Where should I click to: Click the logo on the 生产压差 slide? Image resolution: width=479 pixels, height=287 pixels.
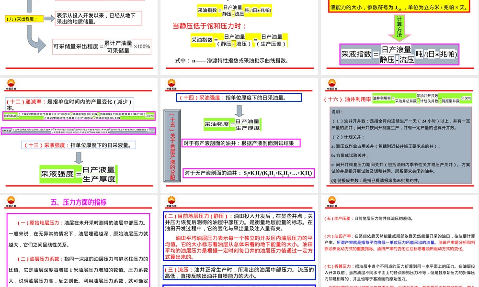[x=332, y=201]
